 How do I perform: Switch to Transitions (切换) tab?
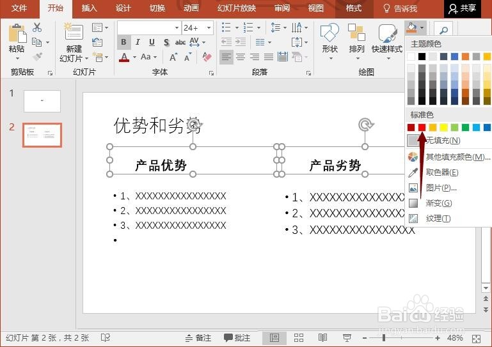point(157,8)
